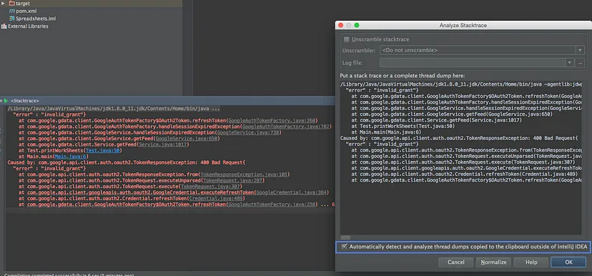The width and height of the screenshot is (592, 276).
Task: Switch to the <Stacktrace> console tab
Action: point(24,101)
